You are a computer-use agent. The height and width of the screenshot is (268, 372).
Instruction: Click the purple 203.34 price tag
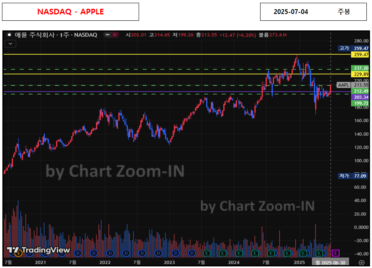click(360, 97)
